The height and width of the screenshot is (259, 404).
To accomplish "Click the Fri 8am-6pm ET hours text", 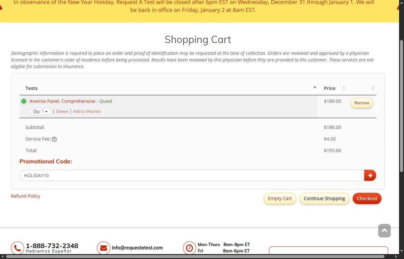I will (x=224, y=251).
